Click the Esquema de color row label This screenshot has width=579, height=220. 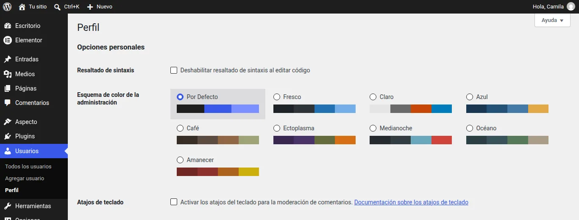click(x=108, y=99)
